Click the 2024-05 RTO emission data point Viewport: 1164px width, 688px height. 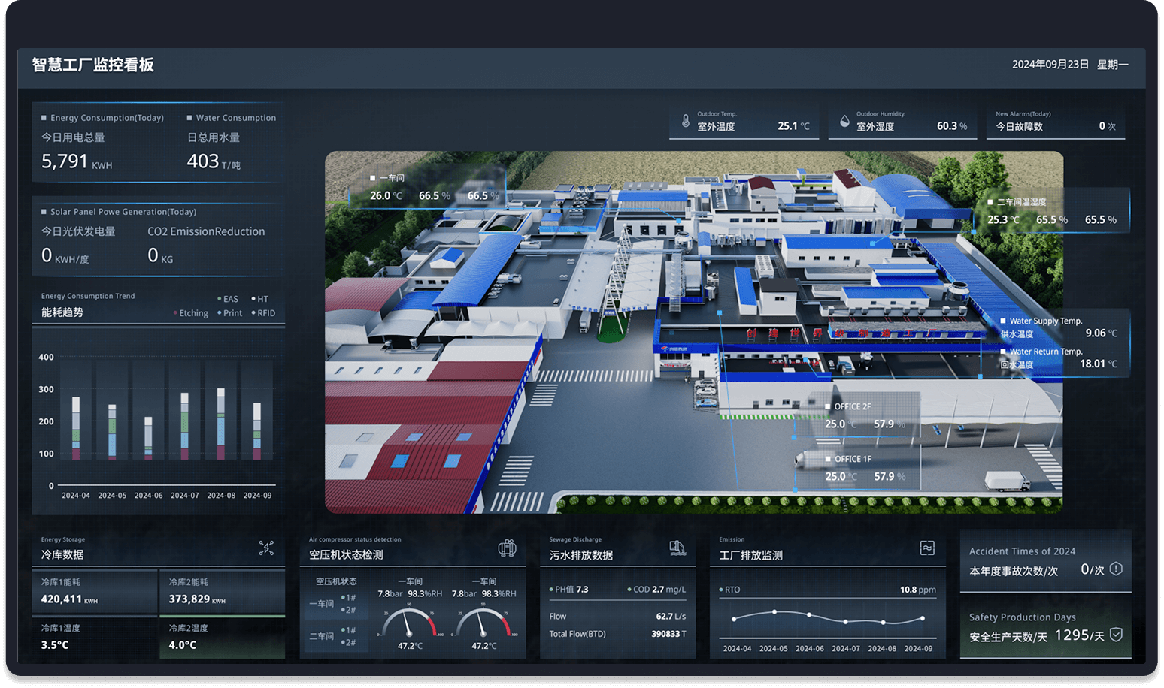point(774,612)
